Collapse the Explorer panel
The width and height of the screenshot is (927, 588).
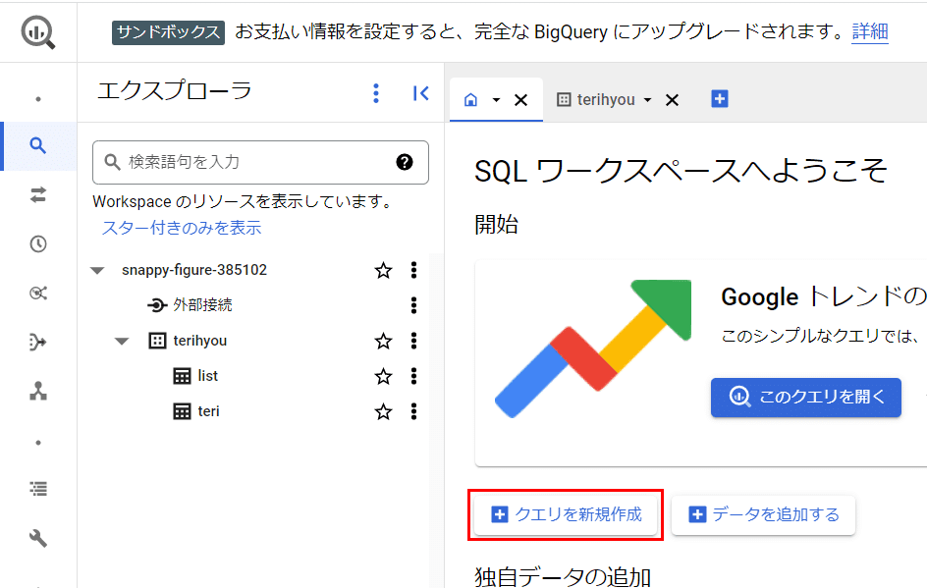(421, 93)
